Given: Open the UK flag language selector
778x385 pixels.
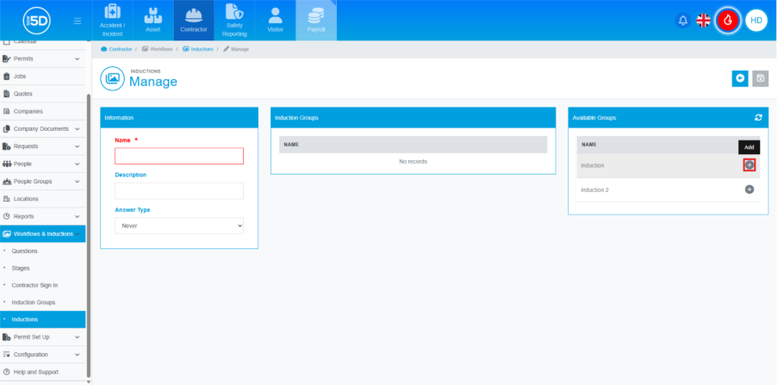Looking at the screenshot, I should click(704, 20).
